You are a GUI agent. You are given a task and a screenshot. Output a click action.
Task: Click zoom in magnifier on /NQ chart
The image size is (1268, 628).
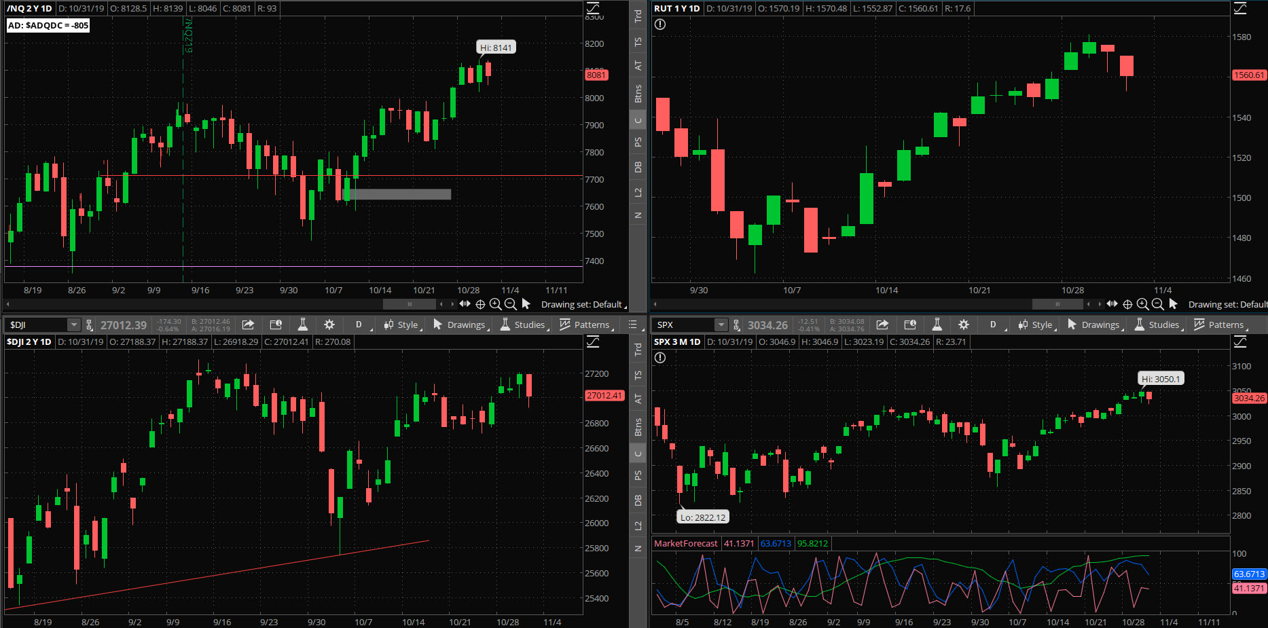(495, 304)
